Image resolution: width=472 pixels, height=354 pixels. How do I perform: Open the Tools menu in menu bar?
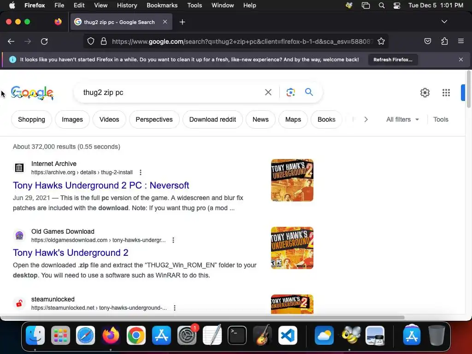[x=195, y=6]
